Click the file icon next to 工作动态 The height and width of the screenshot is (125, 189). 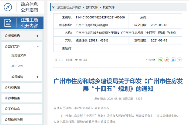pos(6,109)
